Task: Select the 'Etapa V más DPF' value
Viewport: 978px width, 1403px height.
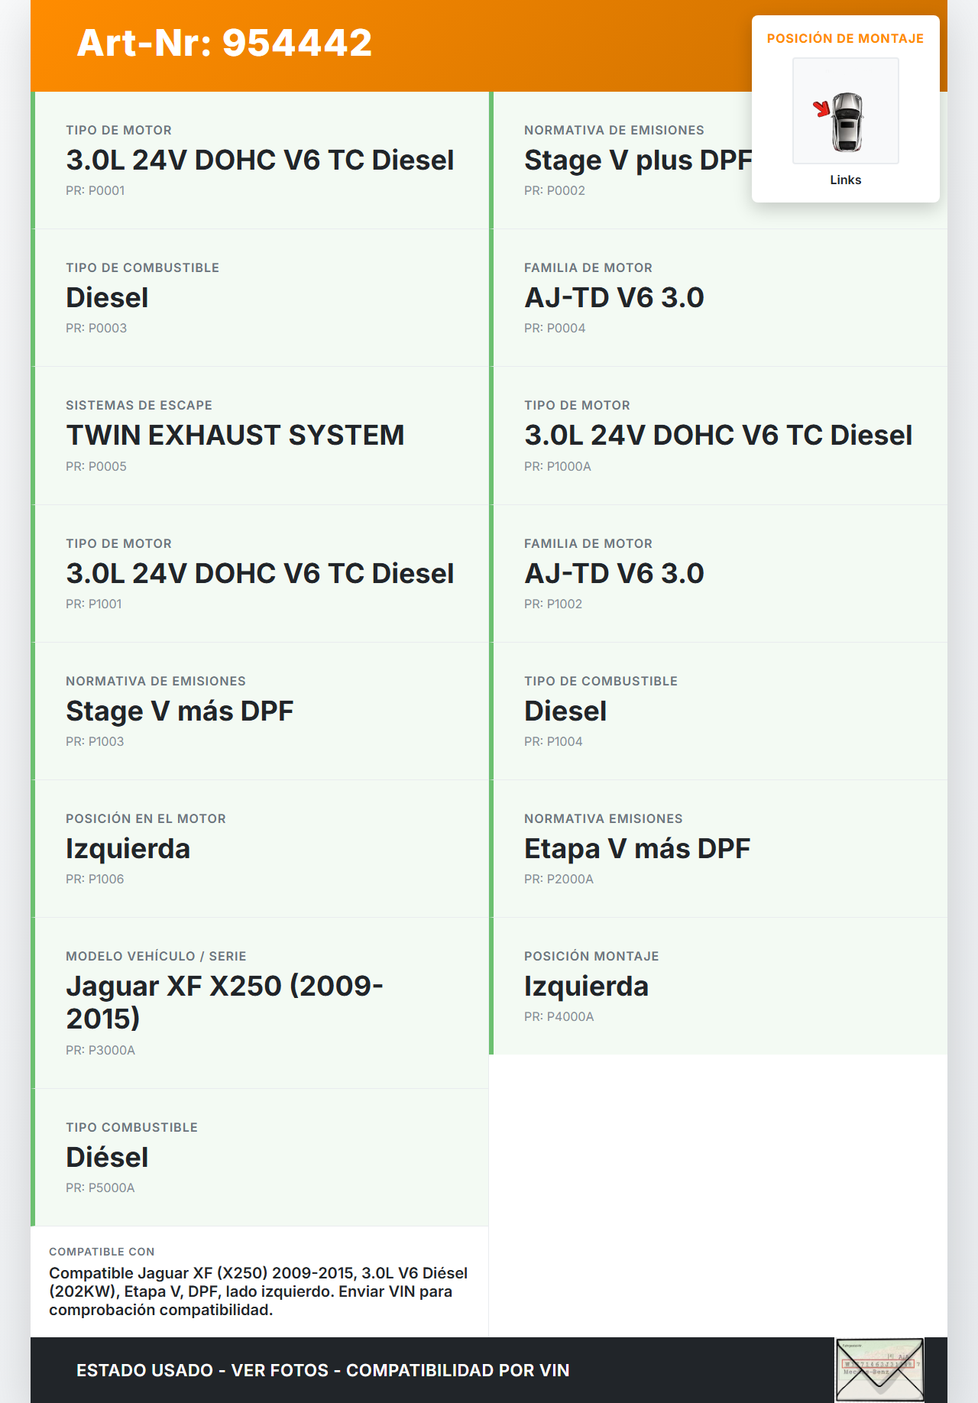Action: pos(636,849)
